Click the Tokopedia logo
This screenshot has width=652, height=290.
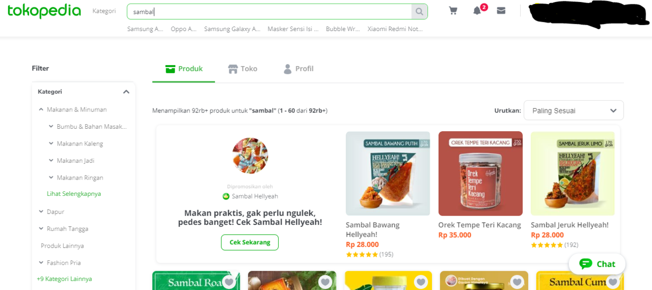[x=44, y=11]
